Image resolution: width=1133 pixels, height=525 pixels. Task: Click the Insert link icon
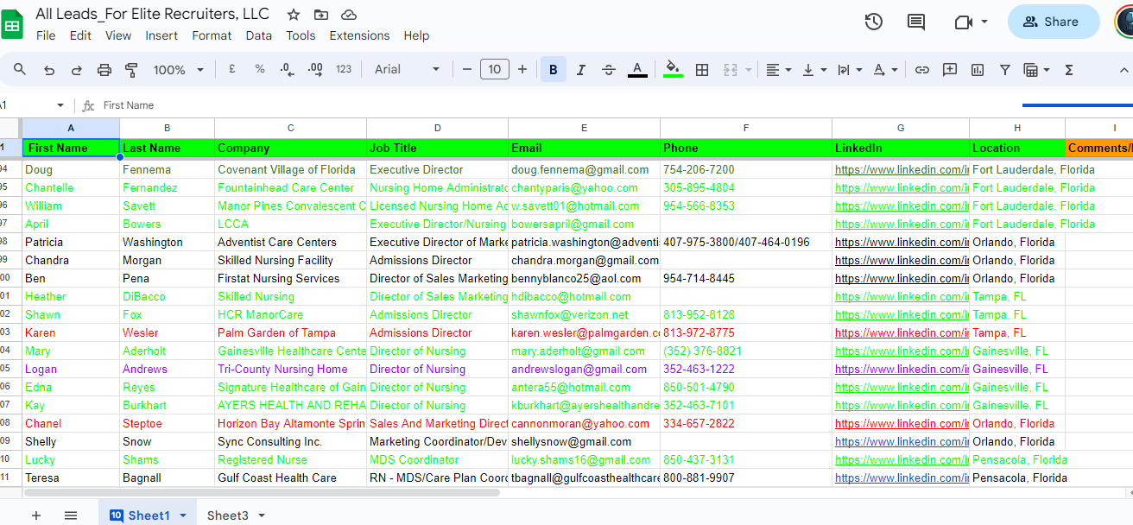tap(922, 70)
